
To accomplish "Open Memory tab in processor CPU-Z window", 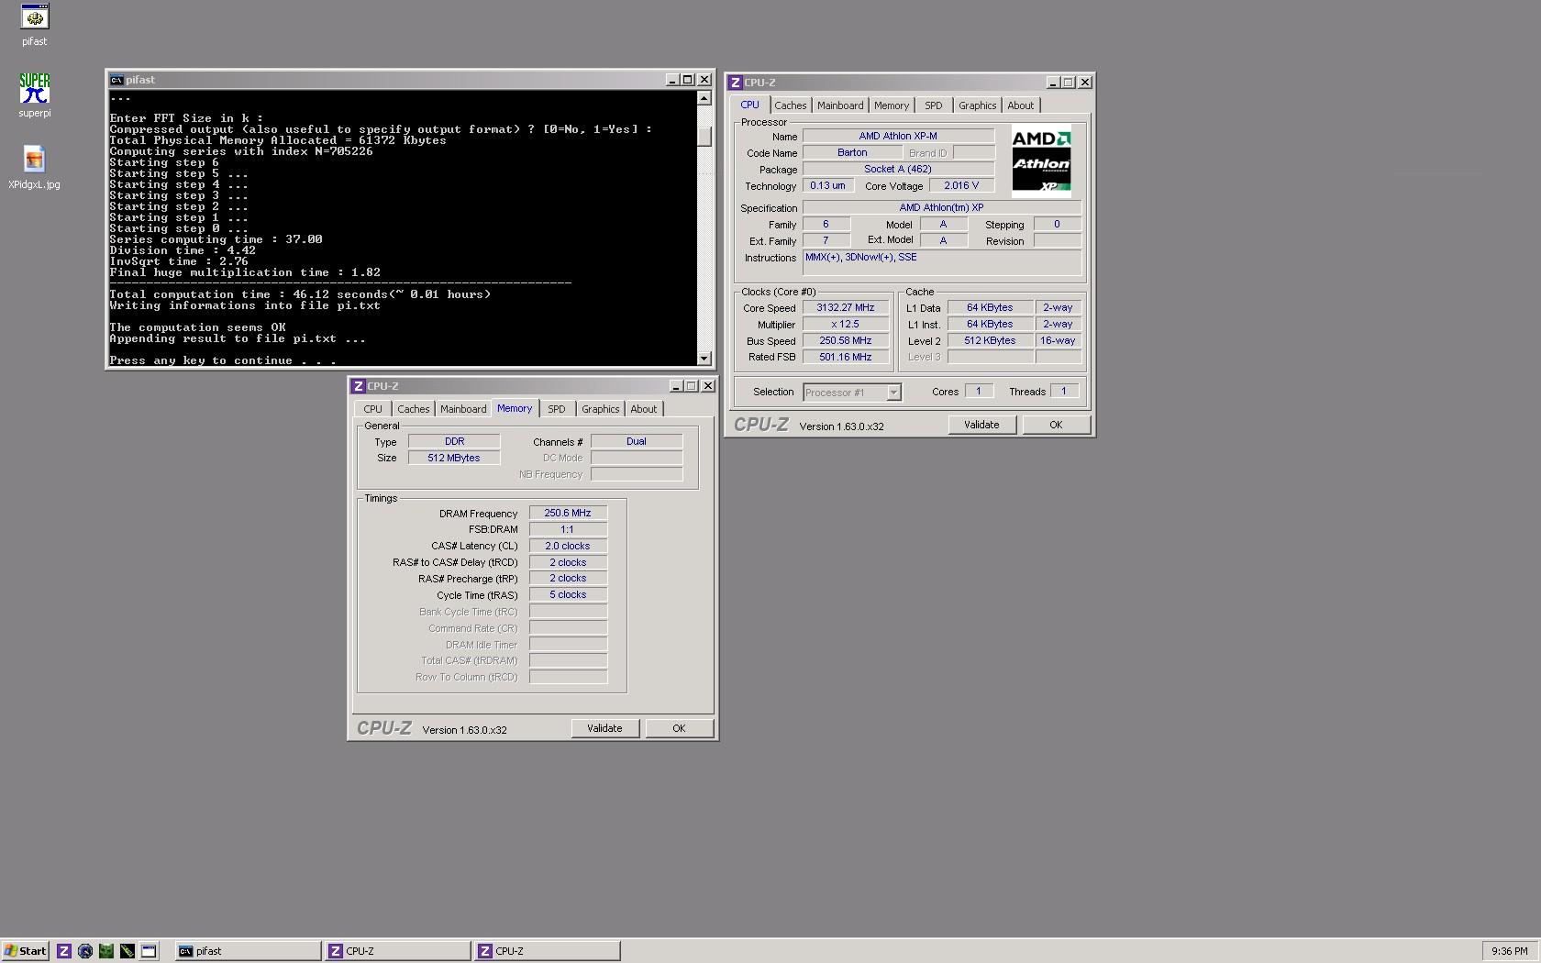I will (x=891, y=105).
